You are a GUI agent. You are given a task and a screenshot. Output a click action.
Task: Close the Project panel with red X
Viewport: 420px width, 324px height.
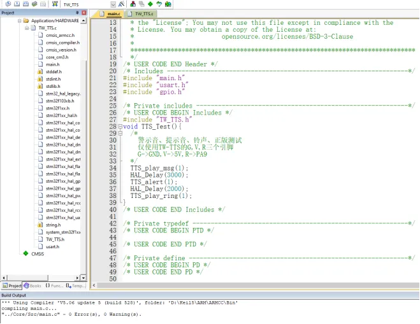(83, 13)
